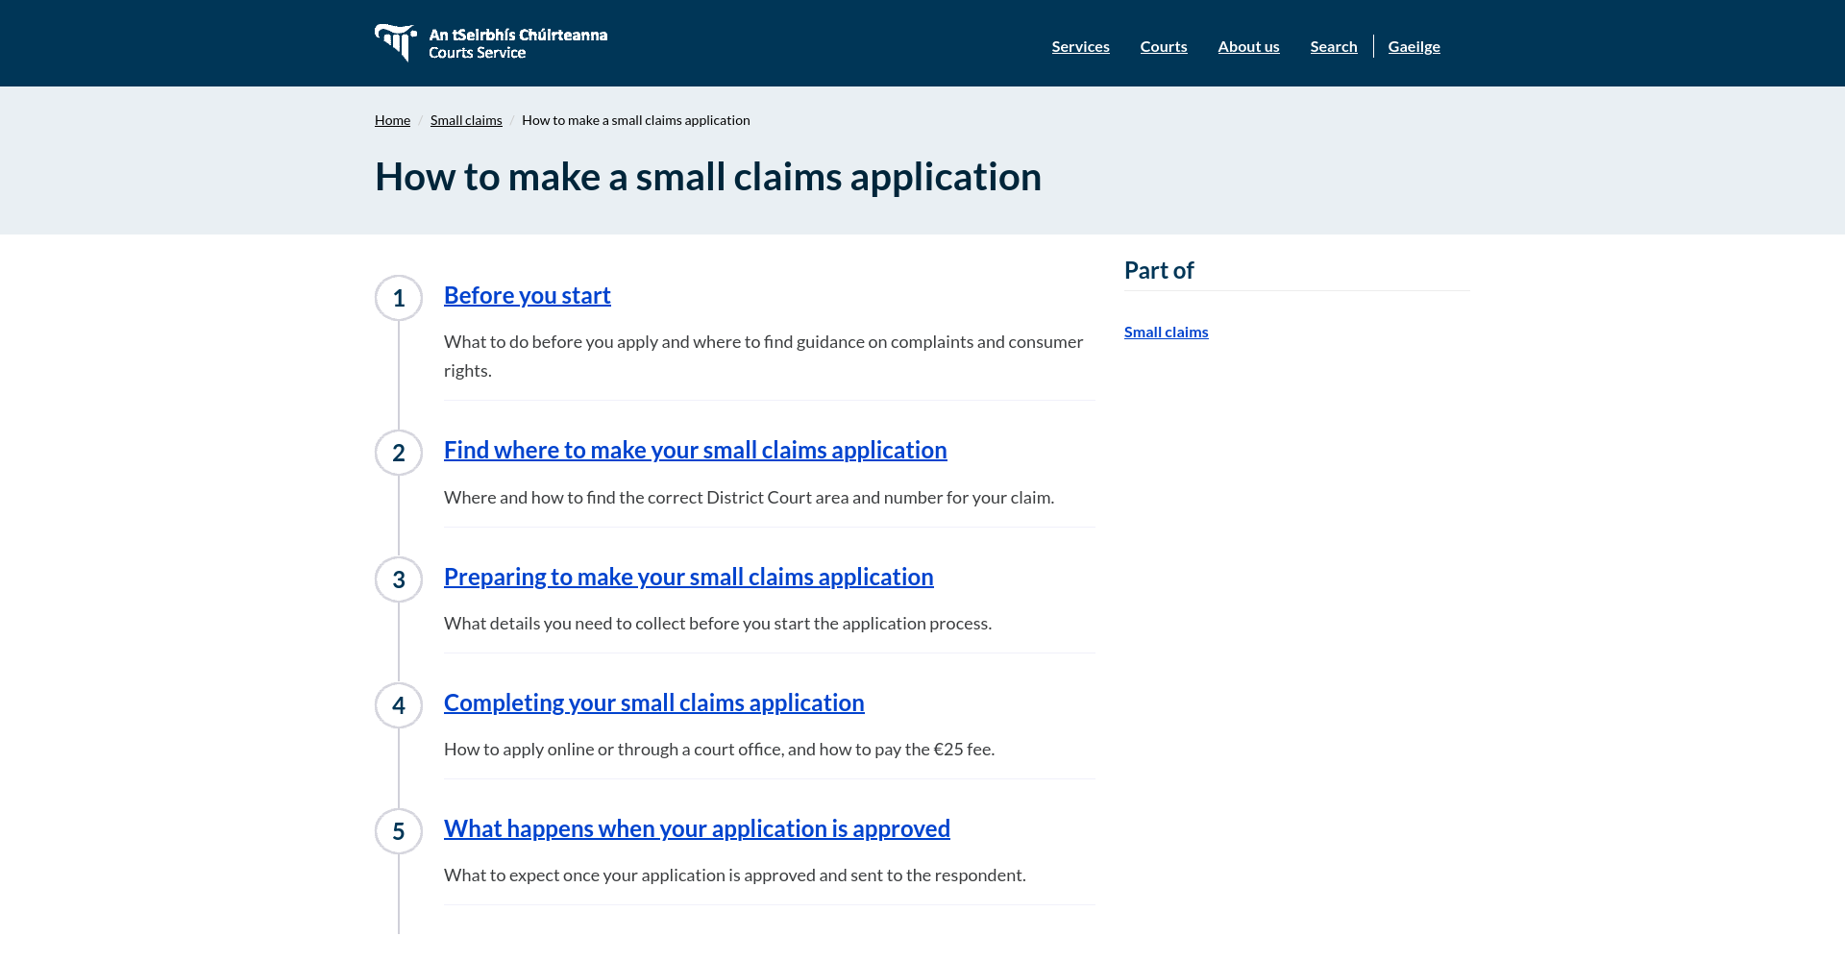Screen dimensions: 1845x961
Task: Open Search in the header
Action: click(x=1334, y=46)
